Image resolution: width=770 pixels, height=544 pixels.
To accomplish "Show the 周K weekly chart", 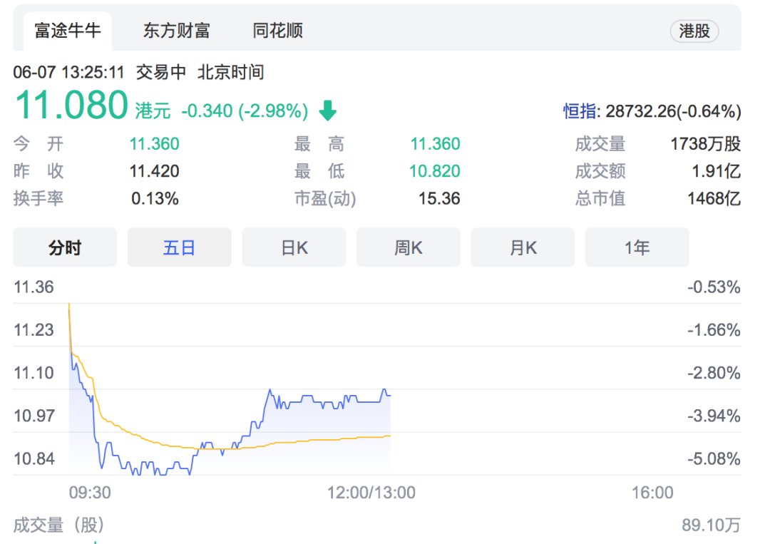I will [x=408, y=247].
